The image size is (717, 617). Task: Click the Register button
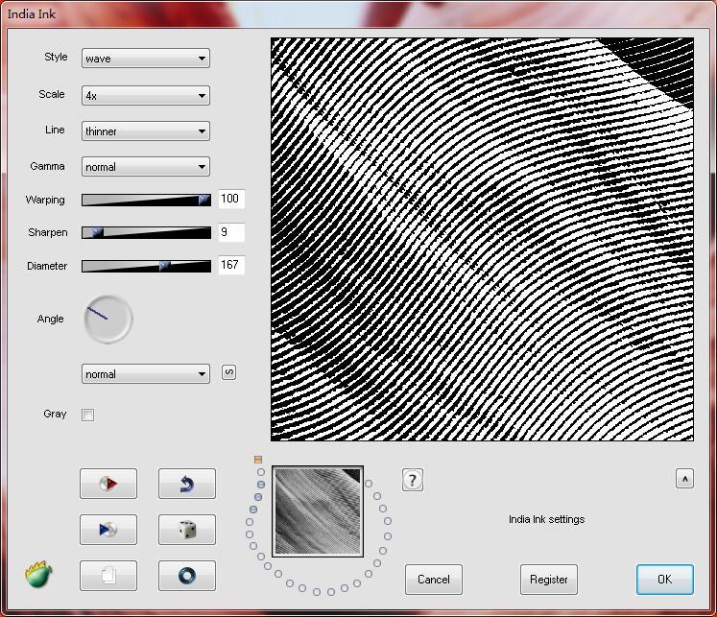tap(549, 580)
